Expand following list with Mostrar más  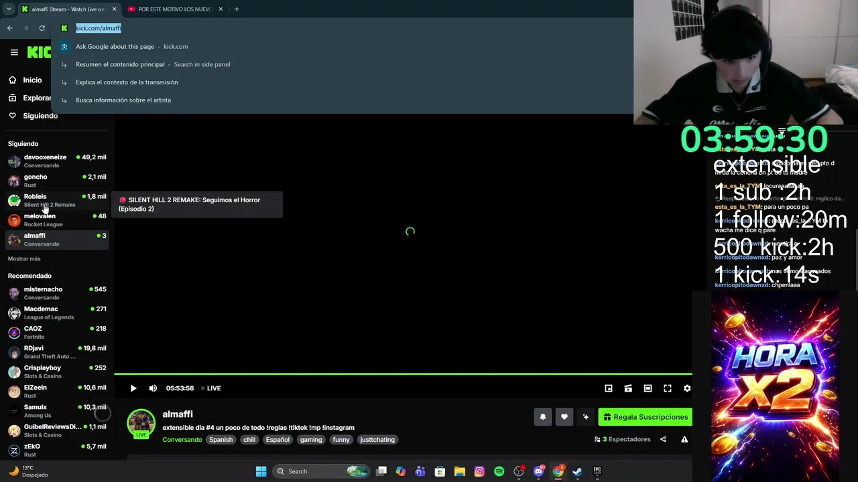point(24,258)
